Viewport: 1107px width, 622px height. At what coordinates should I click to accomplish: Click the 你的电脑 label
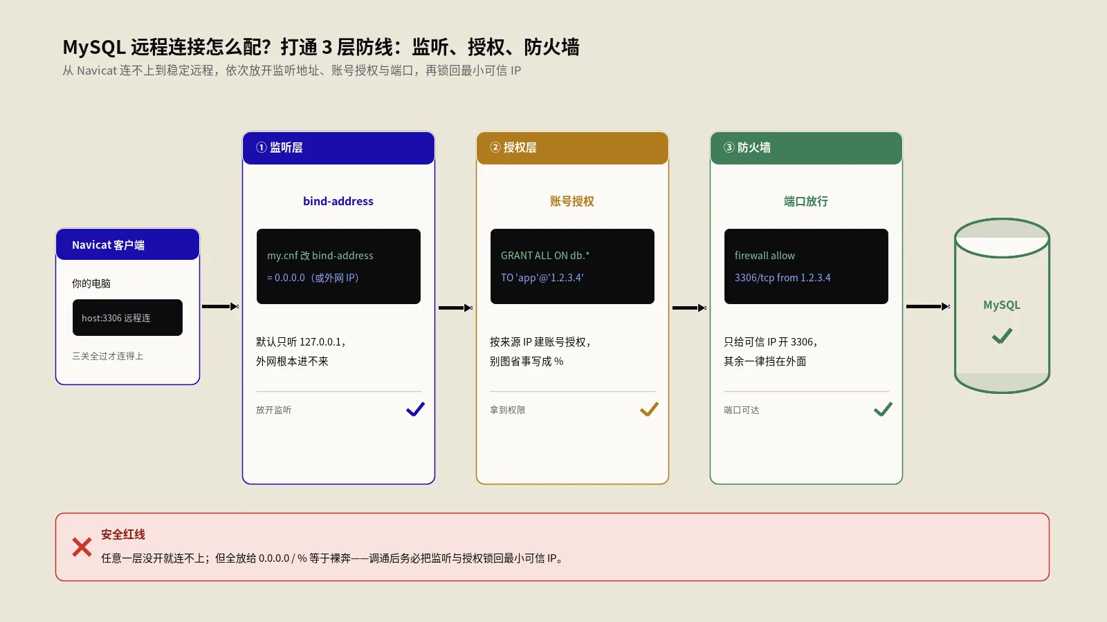click(91, 283)
